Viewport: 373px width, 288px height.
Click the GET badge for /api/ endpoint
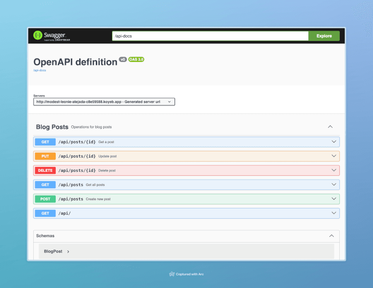coord(45,213)
